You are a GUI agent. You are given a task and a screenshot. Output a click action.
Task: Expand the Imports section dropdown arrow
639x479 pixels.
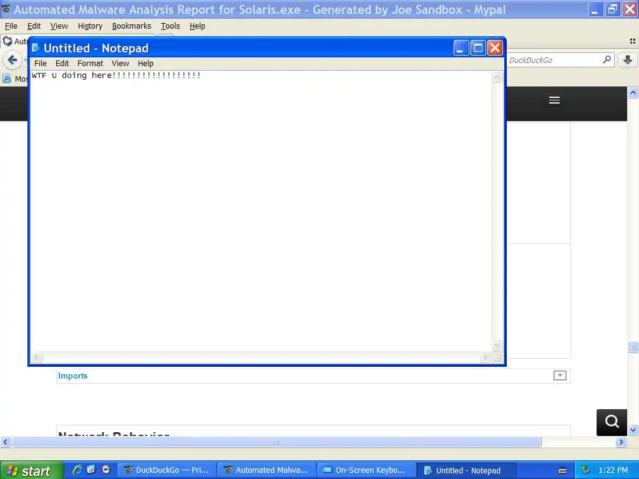point(560,375)
